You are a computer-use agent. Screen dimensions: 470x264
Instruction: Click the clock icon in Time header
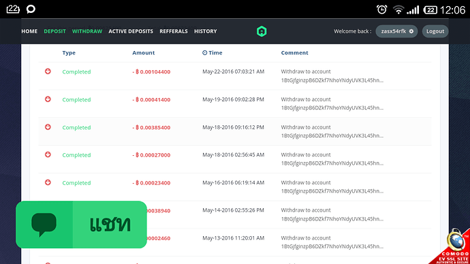(x=205, y=52)
